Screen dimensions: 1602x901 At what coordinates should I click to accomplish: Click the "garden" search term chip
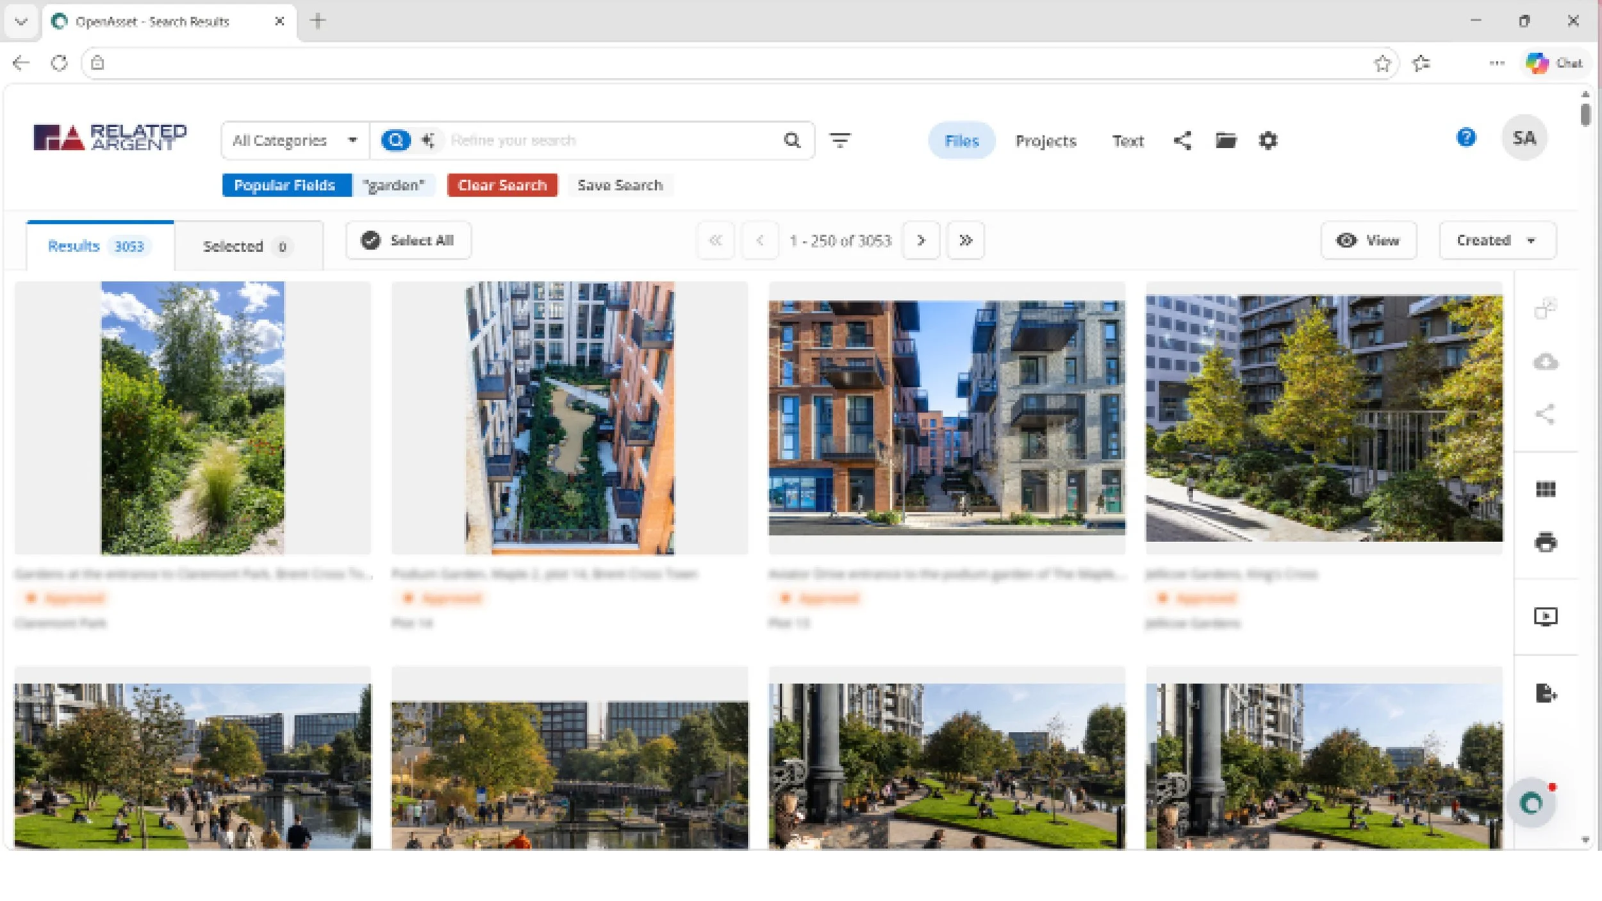coord(393,185)
